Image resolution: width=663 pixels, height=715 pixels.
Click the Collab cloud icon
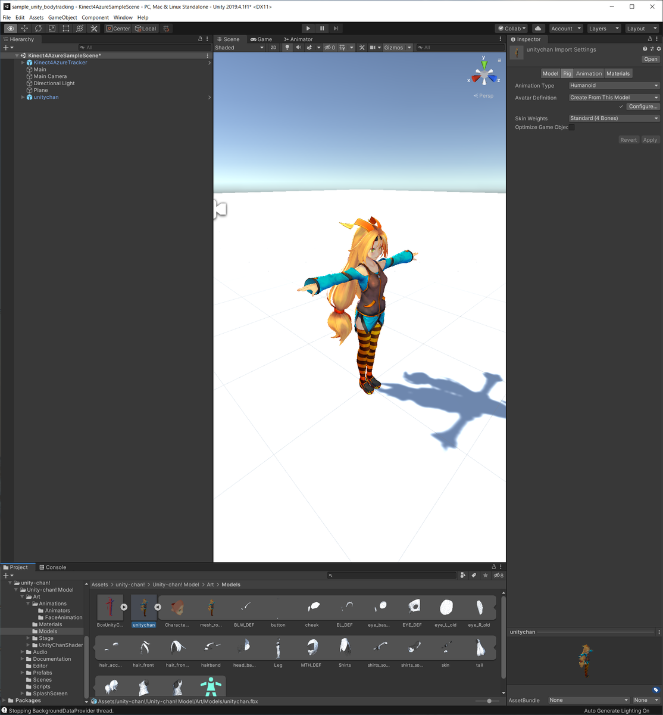(x=537, y=28)
